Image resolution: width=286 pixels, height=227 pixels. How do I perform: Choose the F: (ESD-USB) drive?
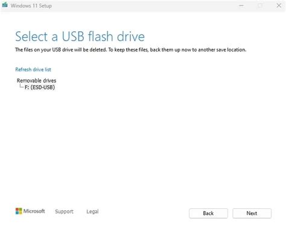click(40, 88)
